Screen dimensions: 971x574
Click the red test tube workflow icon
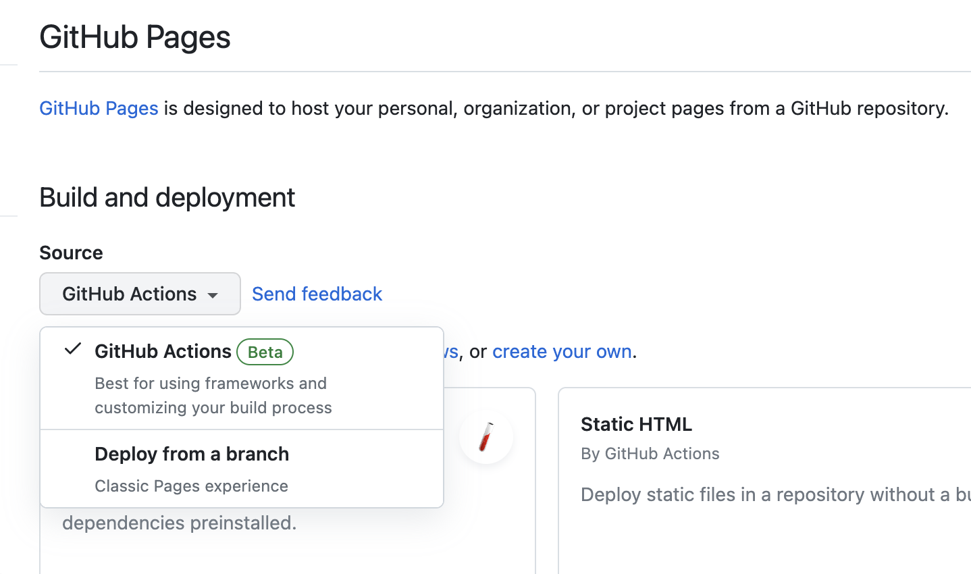pyautogui.click(x=486, y=437)
